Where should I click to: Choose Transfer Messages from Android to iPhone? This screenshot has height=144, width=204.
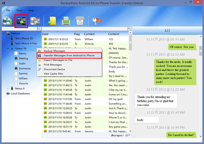pos(69,56)
